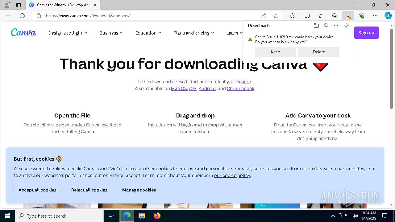Image resolution: width=395 pixels, height=222 pixels.
Task: Open Edge Settings and more menu
Action: (375, 16)
